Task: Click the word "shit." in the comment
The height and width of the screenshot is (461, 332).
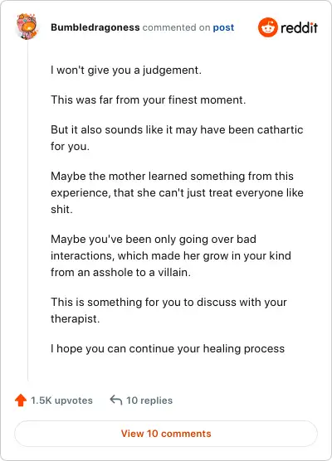Action: pyautogui.click(x=61, y=209)
